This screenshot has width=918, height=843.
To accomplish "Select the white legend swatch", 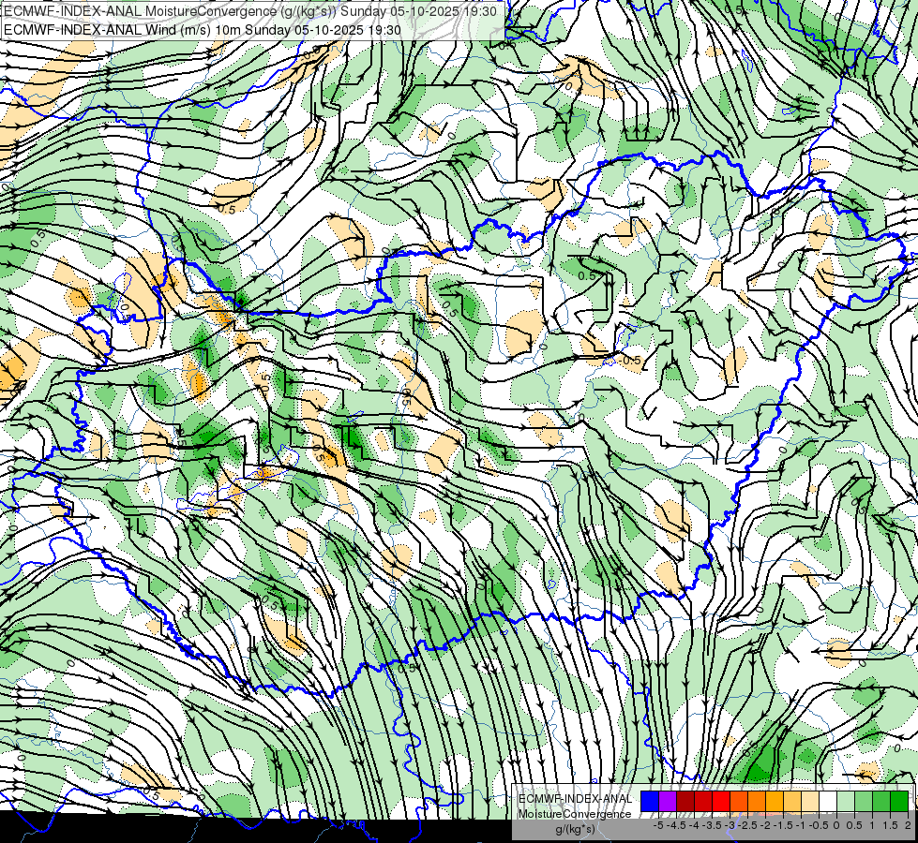I will click(828, 802).
